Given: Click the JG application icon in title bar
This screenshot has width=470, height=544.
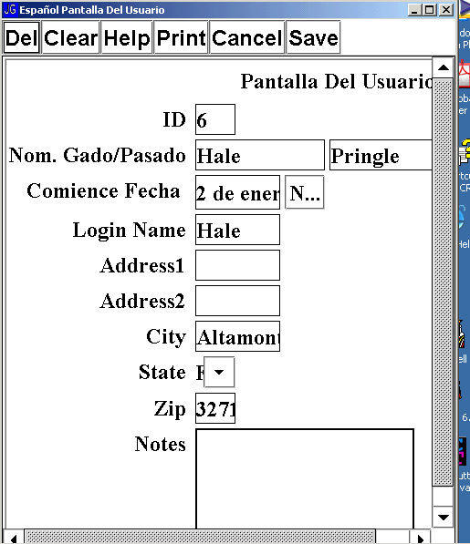Looking at the screenshot, I should (x=9, y=9).
